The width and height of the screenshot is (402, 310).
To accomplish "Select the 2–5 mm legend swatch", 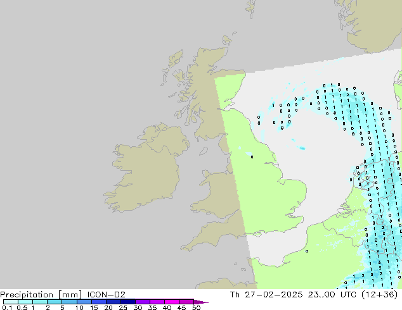I will click(x=55, y=302).
